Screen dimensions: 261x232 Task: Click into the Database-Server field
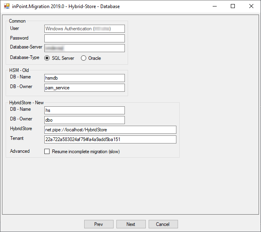(85, 48)
